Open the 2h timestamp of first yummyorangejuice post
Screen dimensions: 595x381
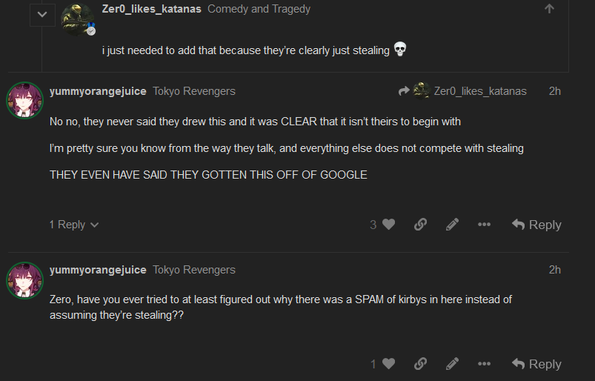(x=554, y=91)
